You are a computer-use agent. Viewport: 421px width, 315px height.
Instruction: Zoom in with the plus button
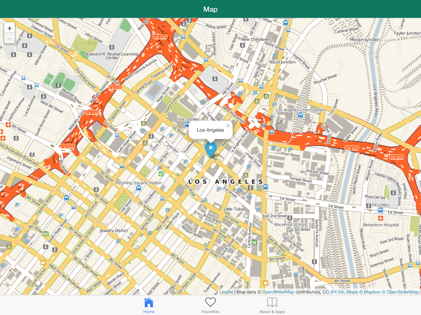[9, 28]
